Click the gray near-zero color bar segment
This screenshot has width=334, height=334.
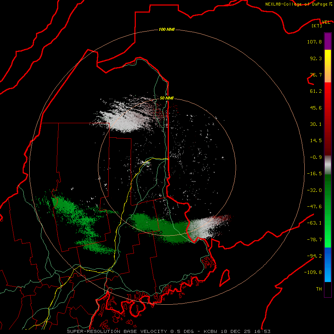(x=328, y=165)
